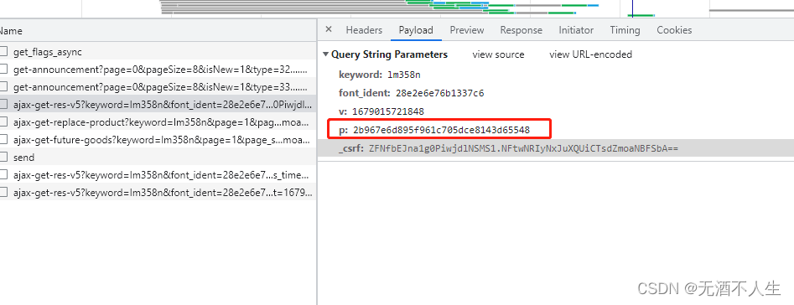Click the view source link
This screenshot has width=794, height=305.
pos(498,54)
